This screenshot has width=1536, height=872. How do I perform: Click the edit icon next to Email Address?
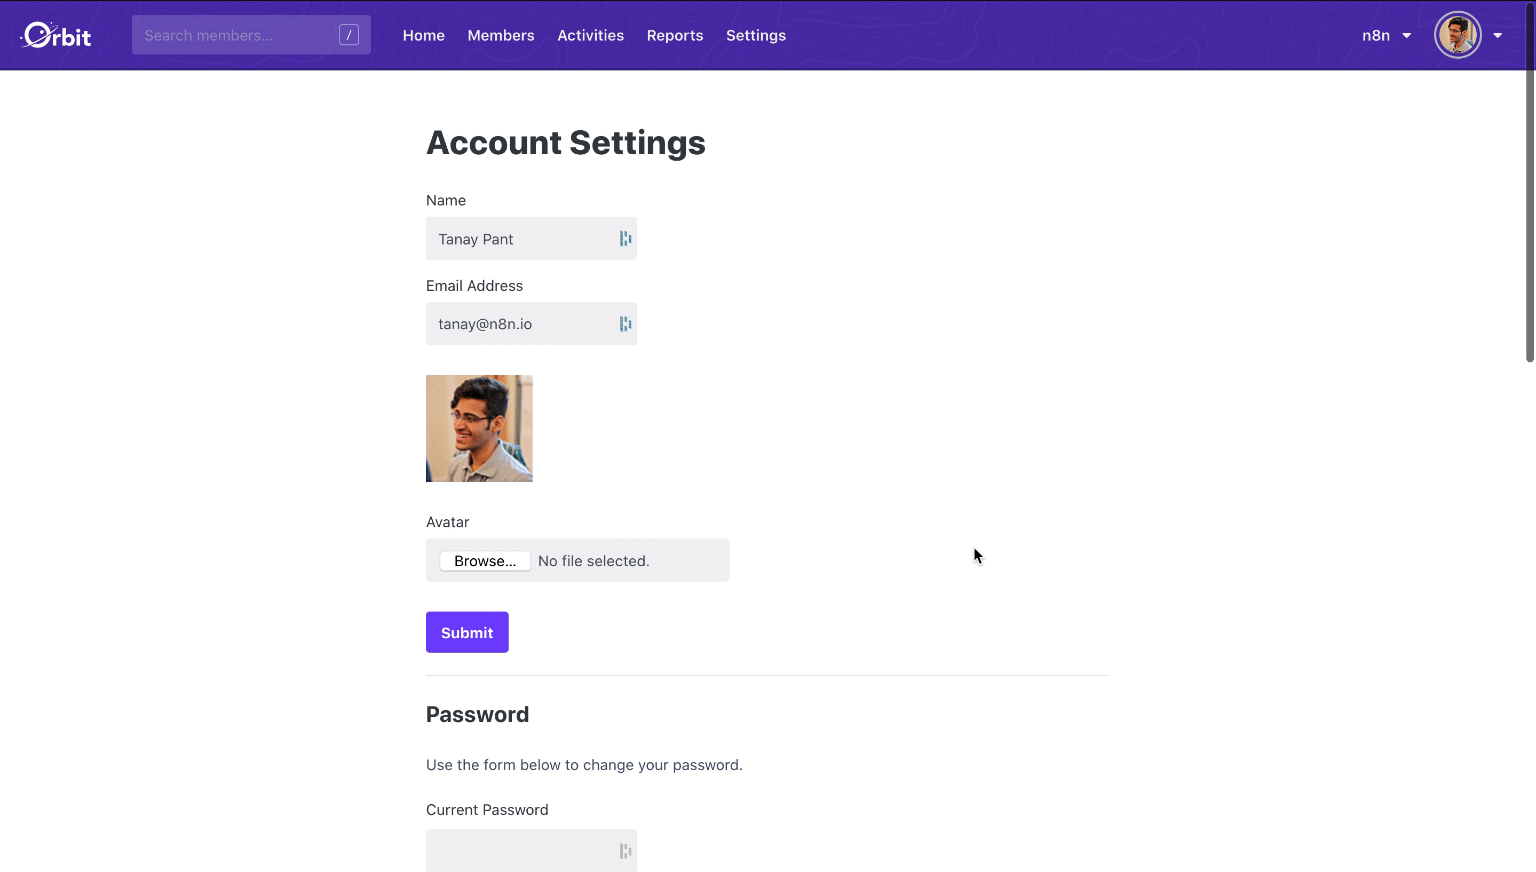(623, 324)
